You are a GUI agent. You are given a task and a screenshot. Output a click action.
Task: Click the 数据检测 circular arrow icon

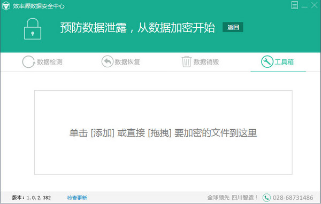[x=28, y=62]
